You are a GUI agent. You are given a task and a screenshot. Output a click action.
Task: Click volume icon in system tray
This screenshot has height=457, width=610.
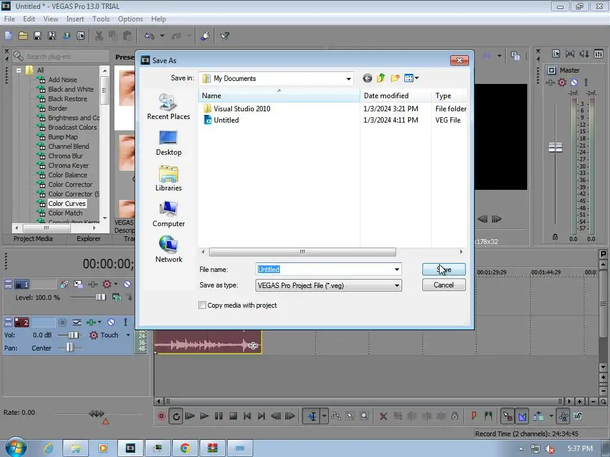click(549, 449)
